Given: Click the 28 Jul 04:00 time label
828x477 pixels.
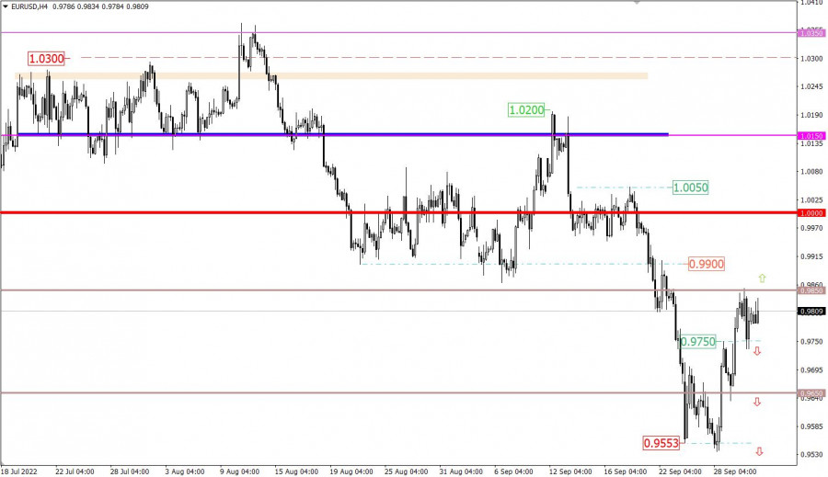Looking at the screenshot, I should click(x=130, y=471).
